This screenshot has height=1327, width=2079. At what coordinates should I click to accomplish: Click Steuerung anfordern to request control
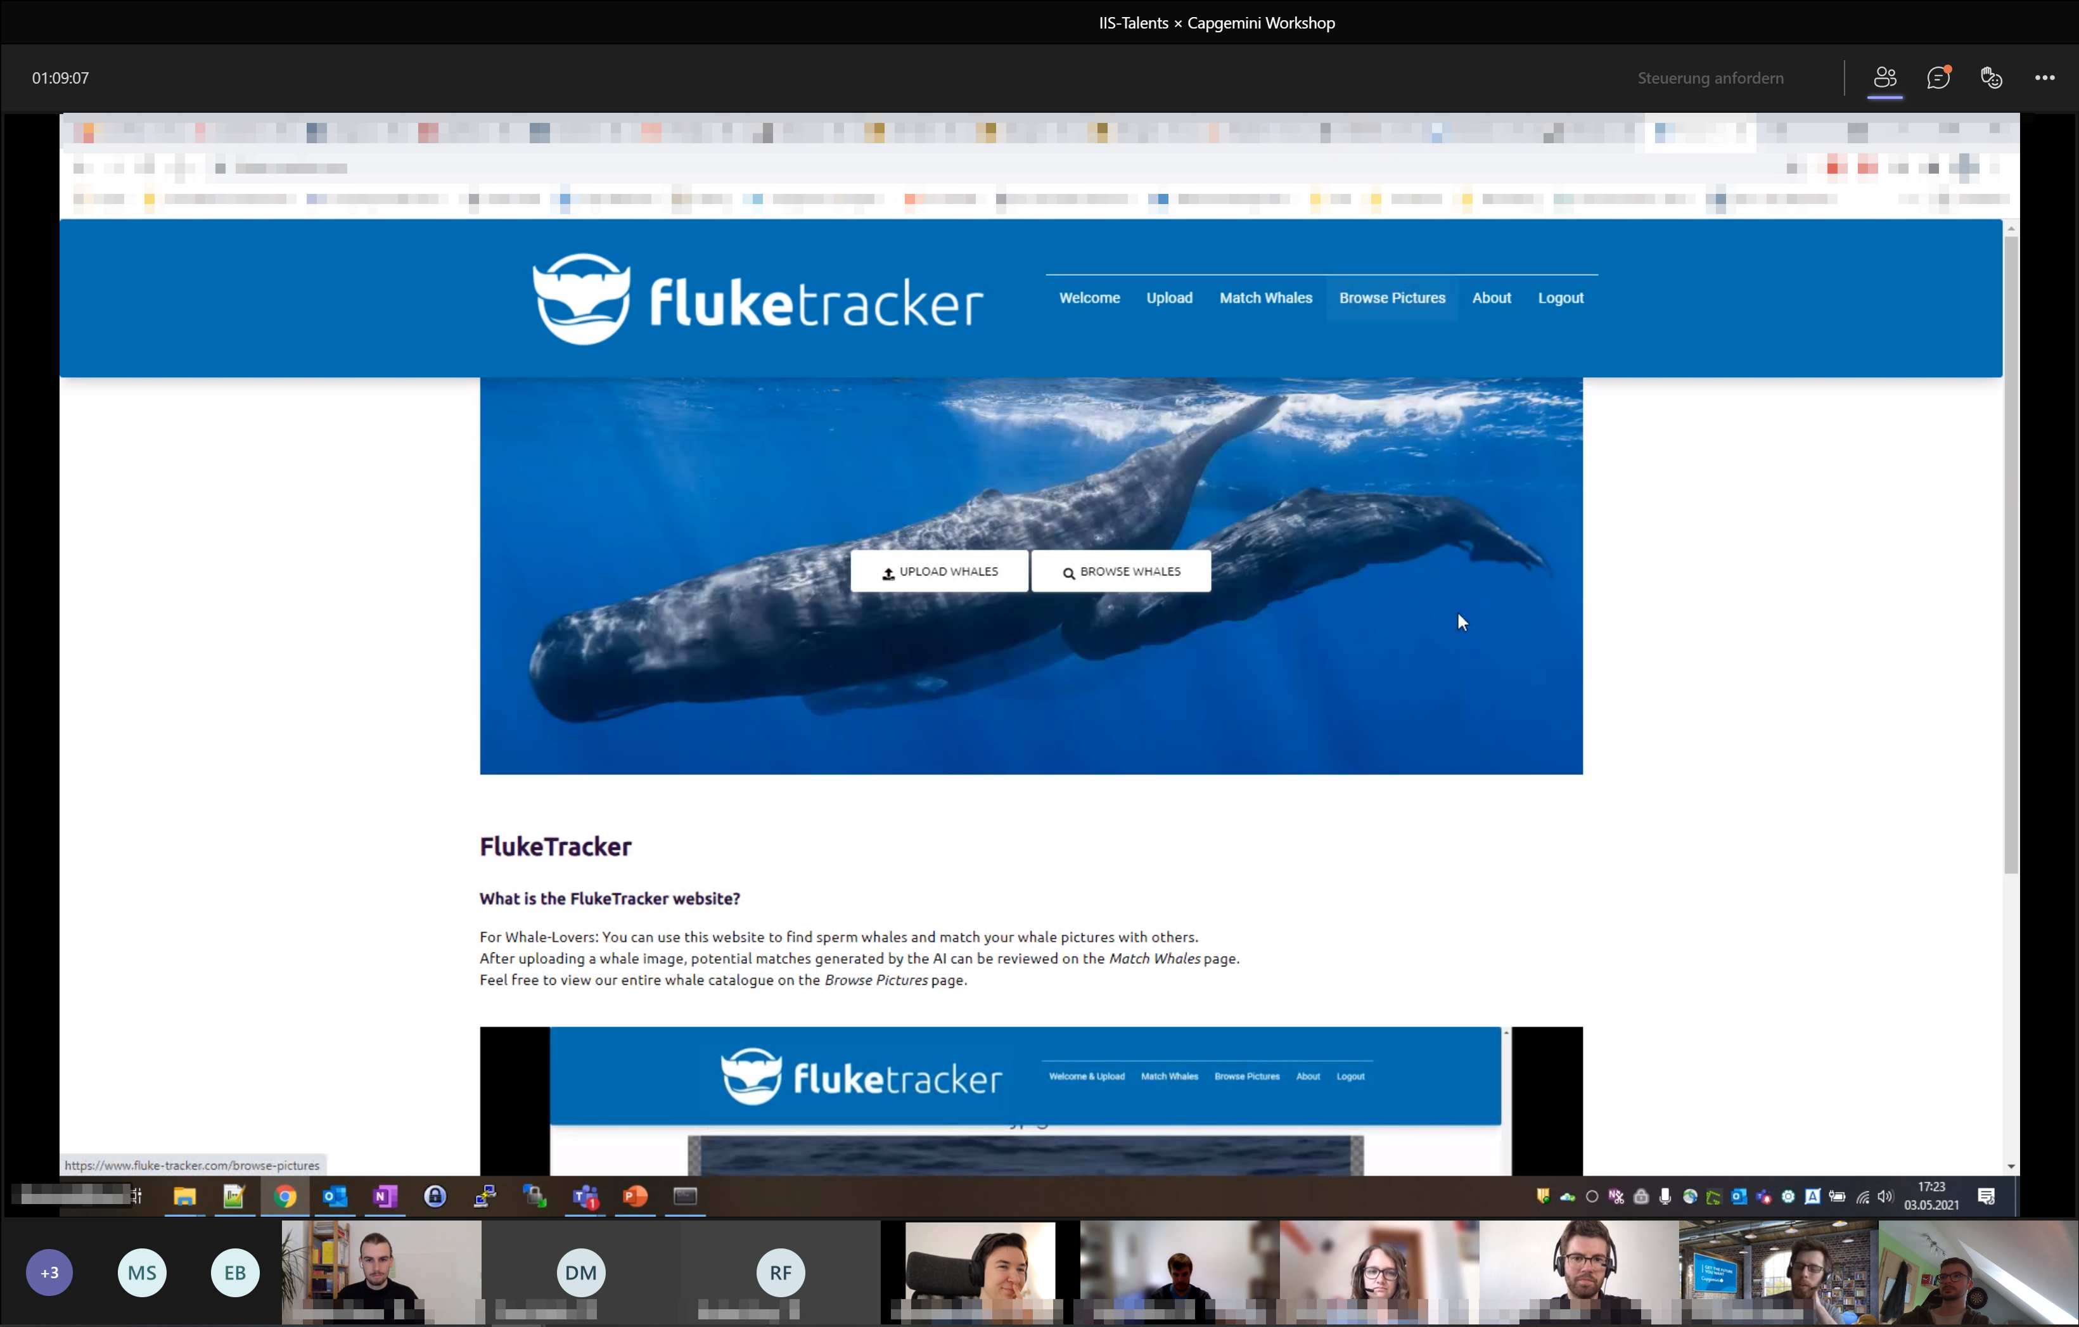(x=1710, y=78)
